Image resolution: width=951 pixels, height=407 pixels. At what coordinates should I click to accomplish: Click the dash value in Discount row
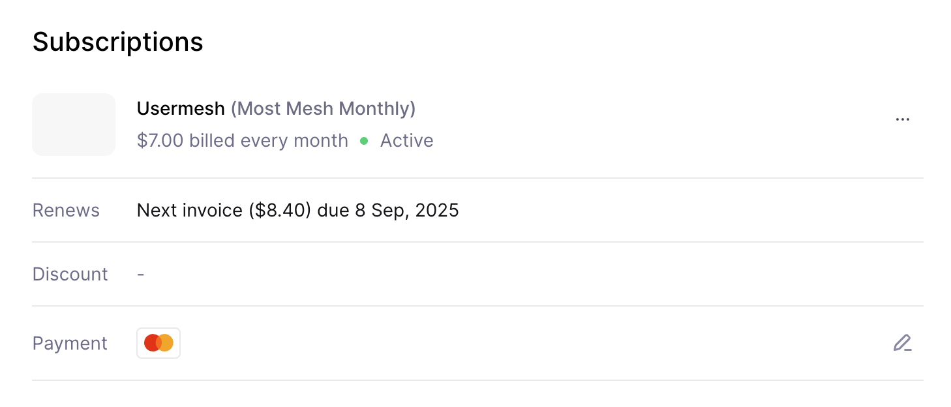click(x=141, y=274)
